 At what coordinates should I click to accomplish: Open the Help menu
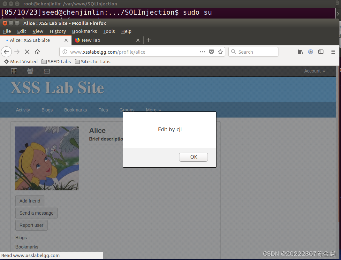click(126, 31)
